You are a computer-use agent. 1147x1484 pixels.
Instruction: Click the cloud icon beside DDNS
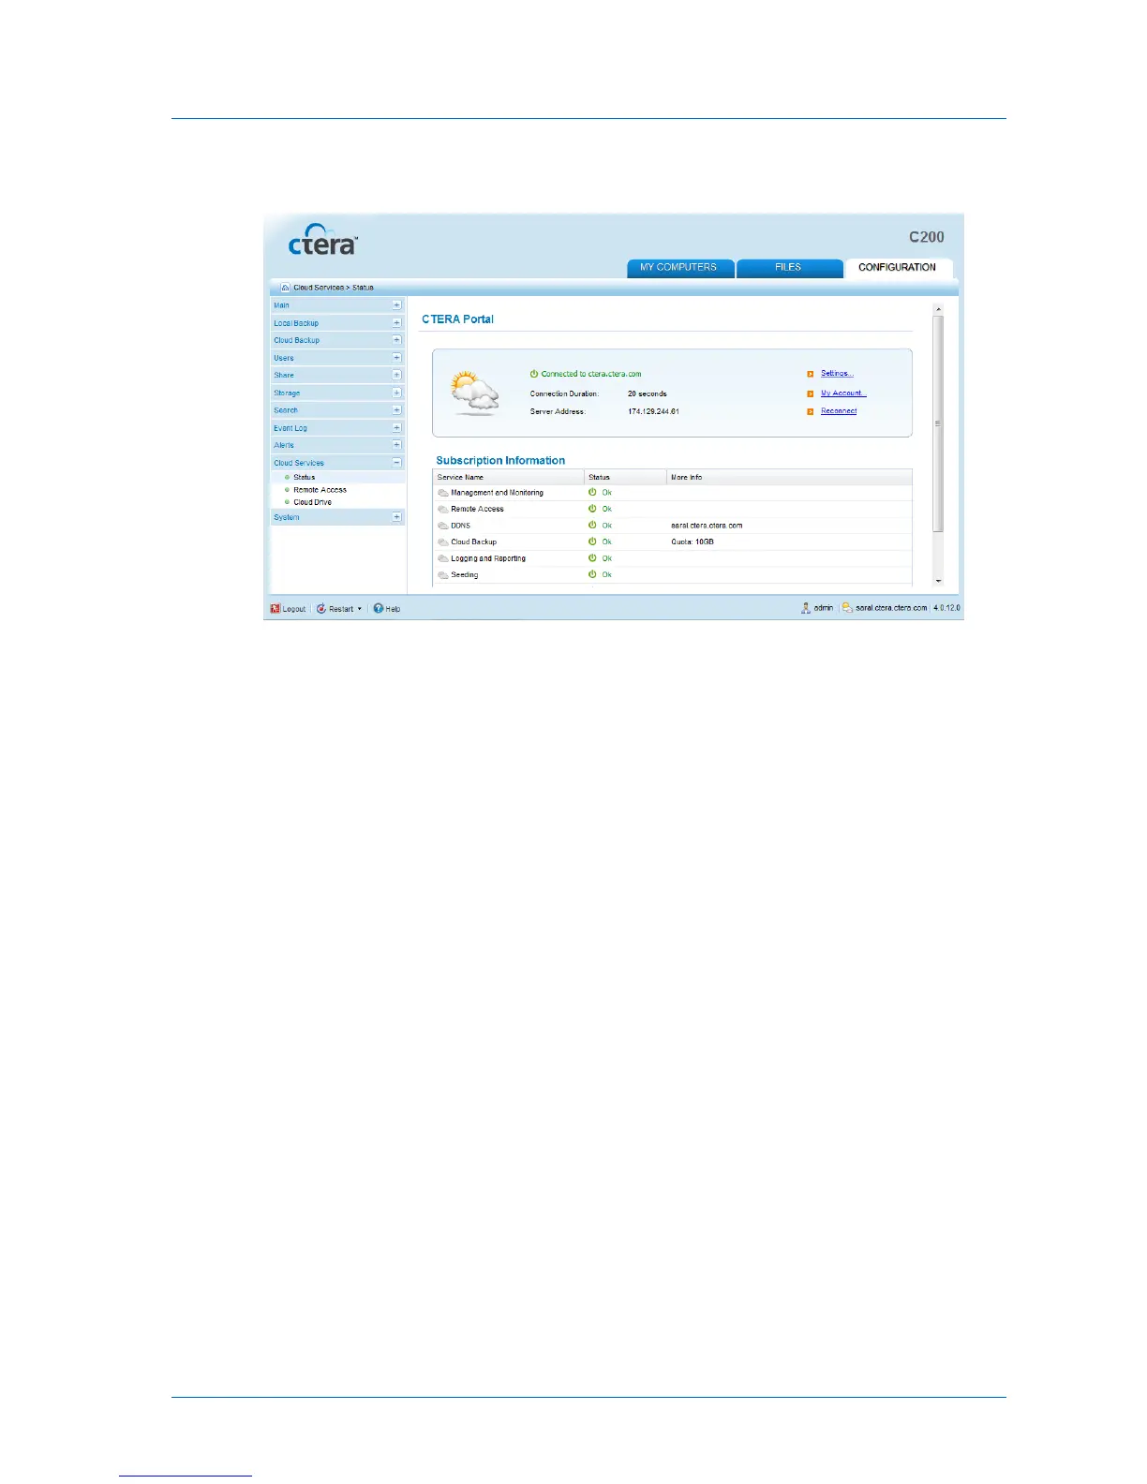click(x=443, y=526)
